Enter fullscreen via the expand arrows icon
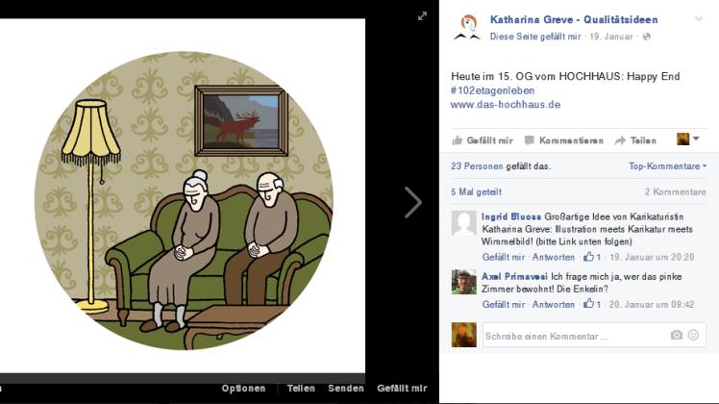The height and width of the screenshot is (404, 719). point(422,16)
